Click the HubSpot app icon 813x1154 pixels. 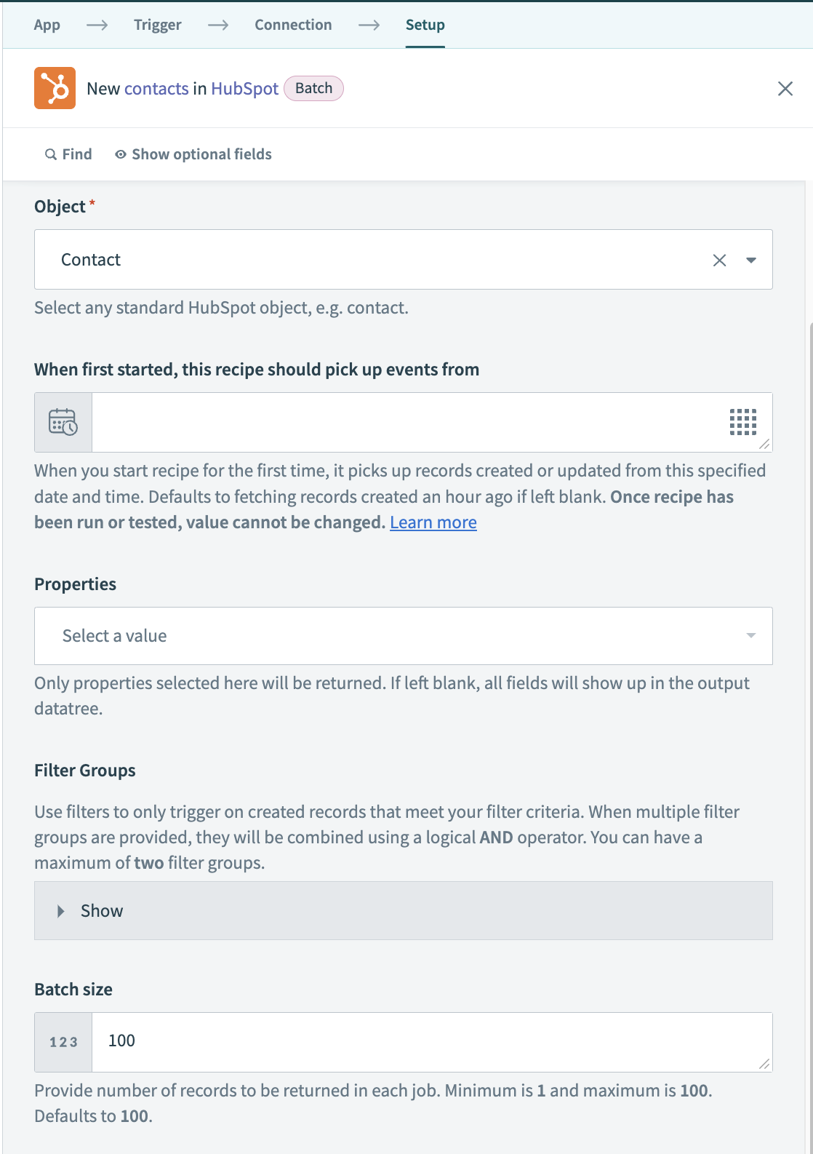(55, 88)
